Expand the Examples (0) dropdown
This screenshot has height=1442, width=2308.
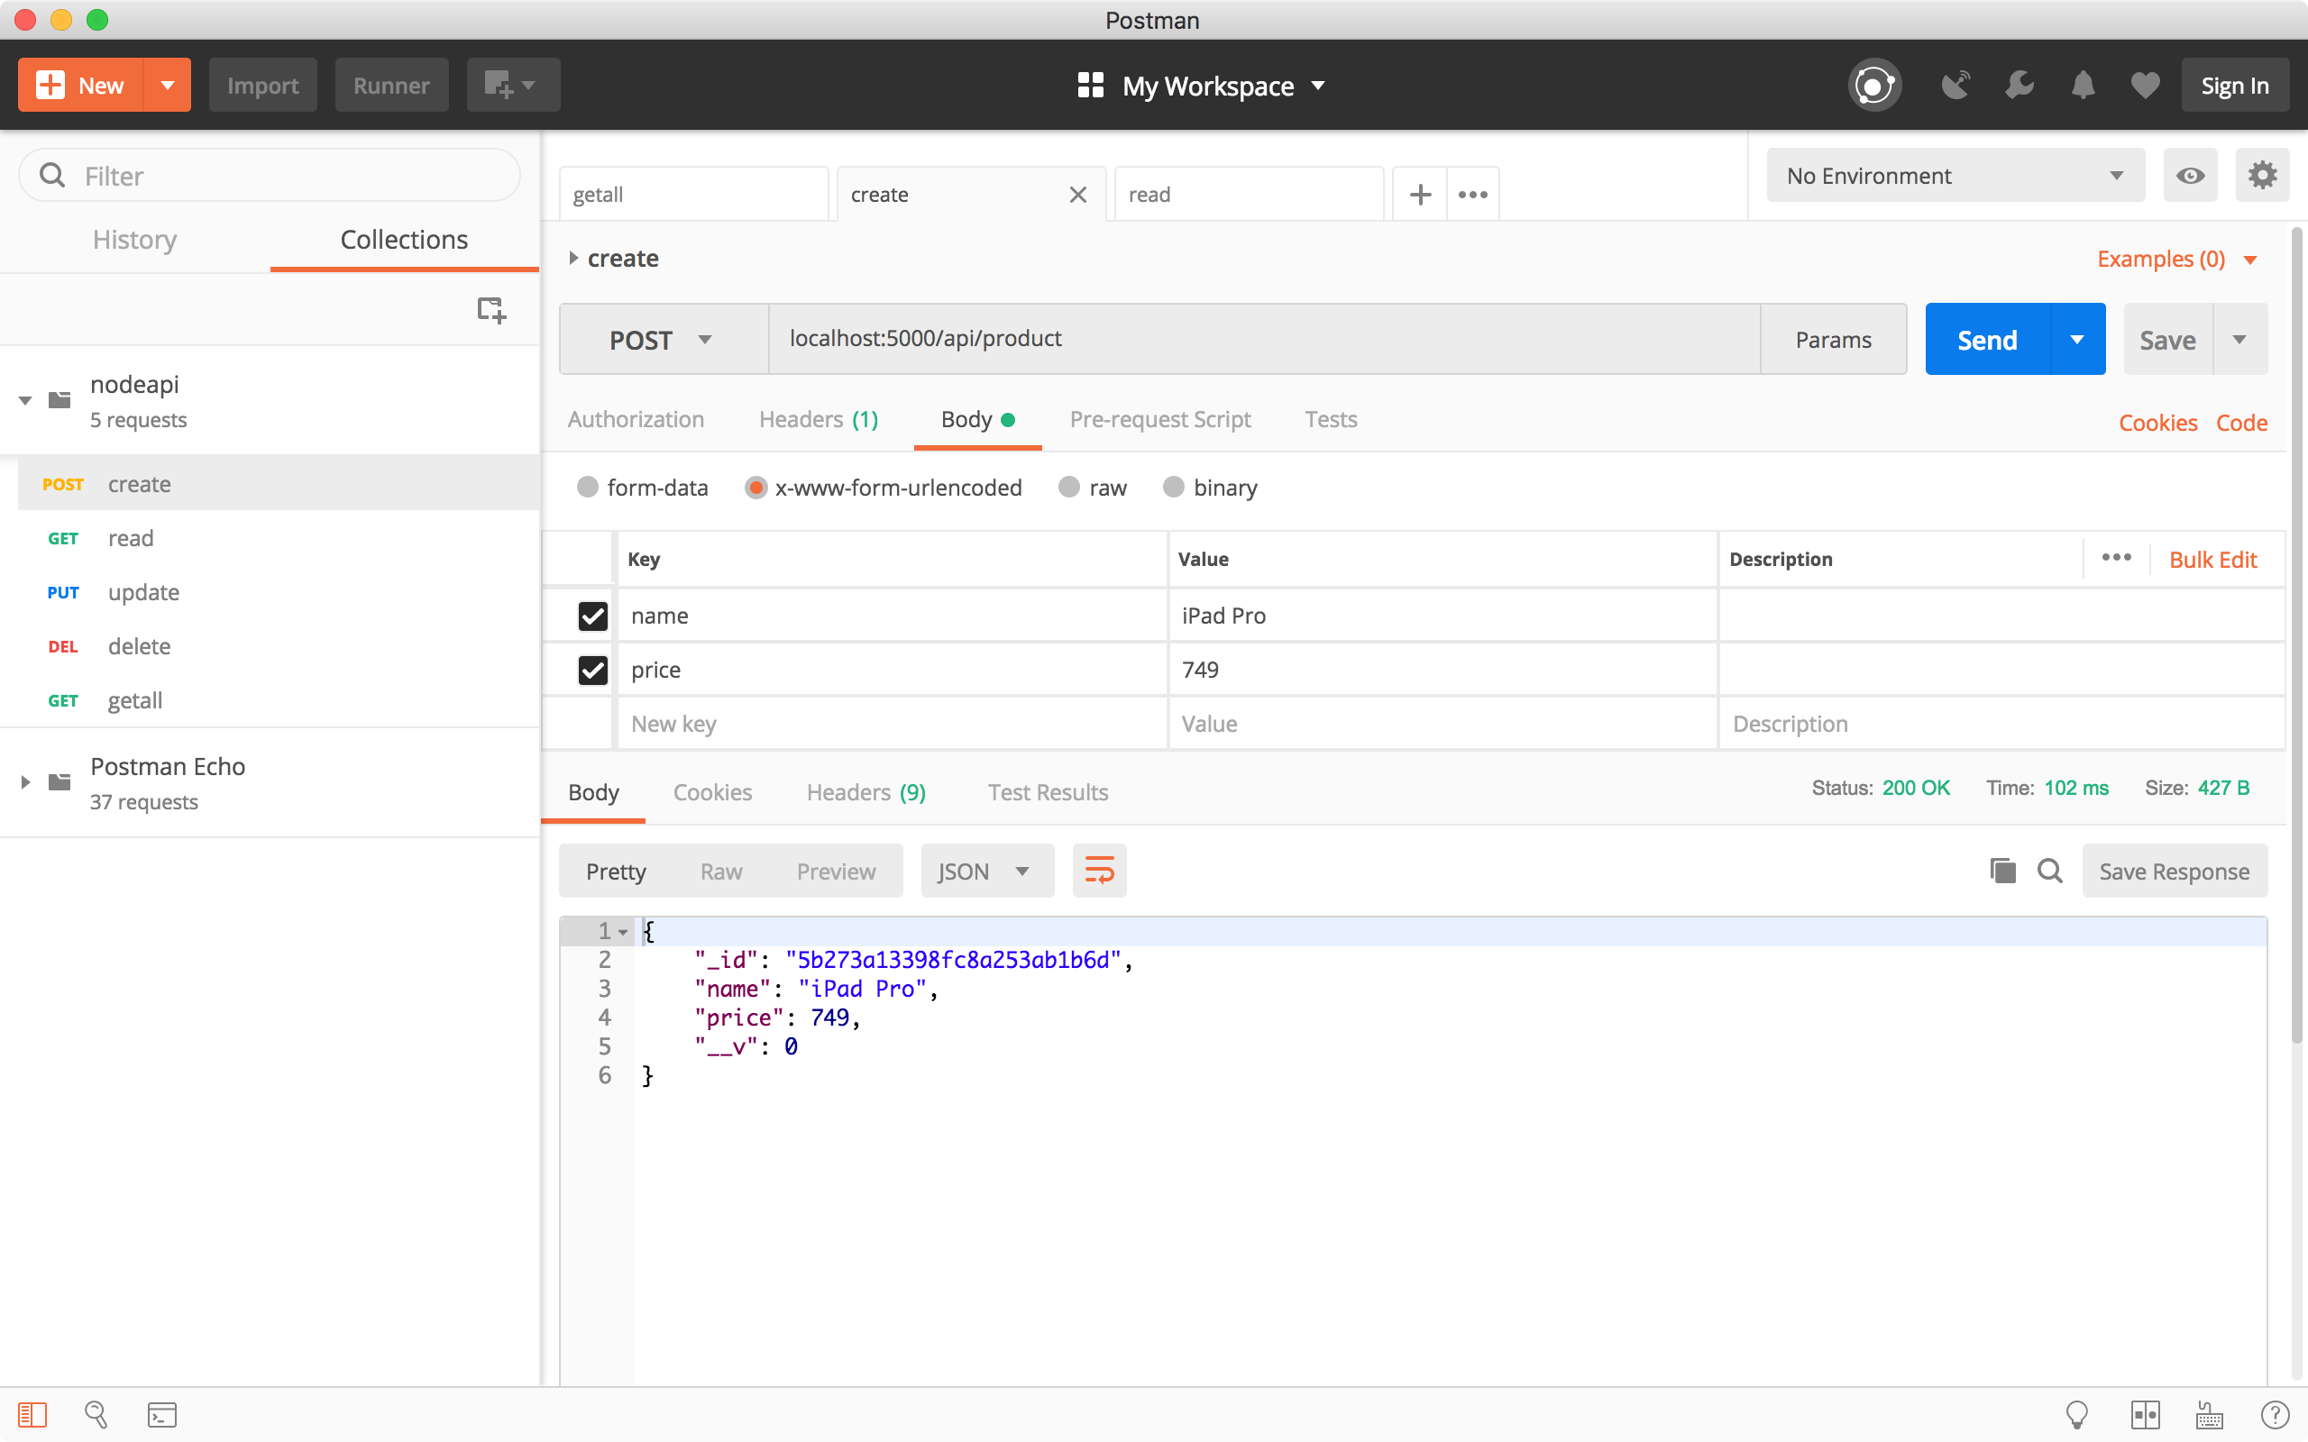pos(2176,260)
